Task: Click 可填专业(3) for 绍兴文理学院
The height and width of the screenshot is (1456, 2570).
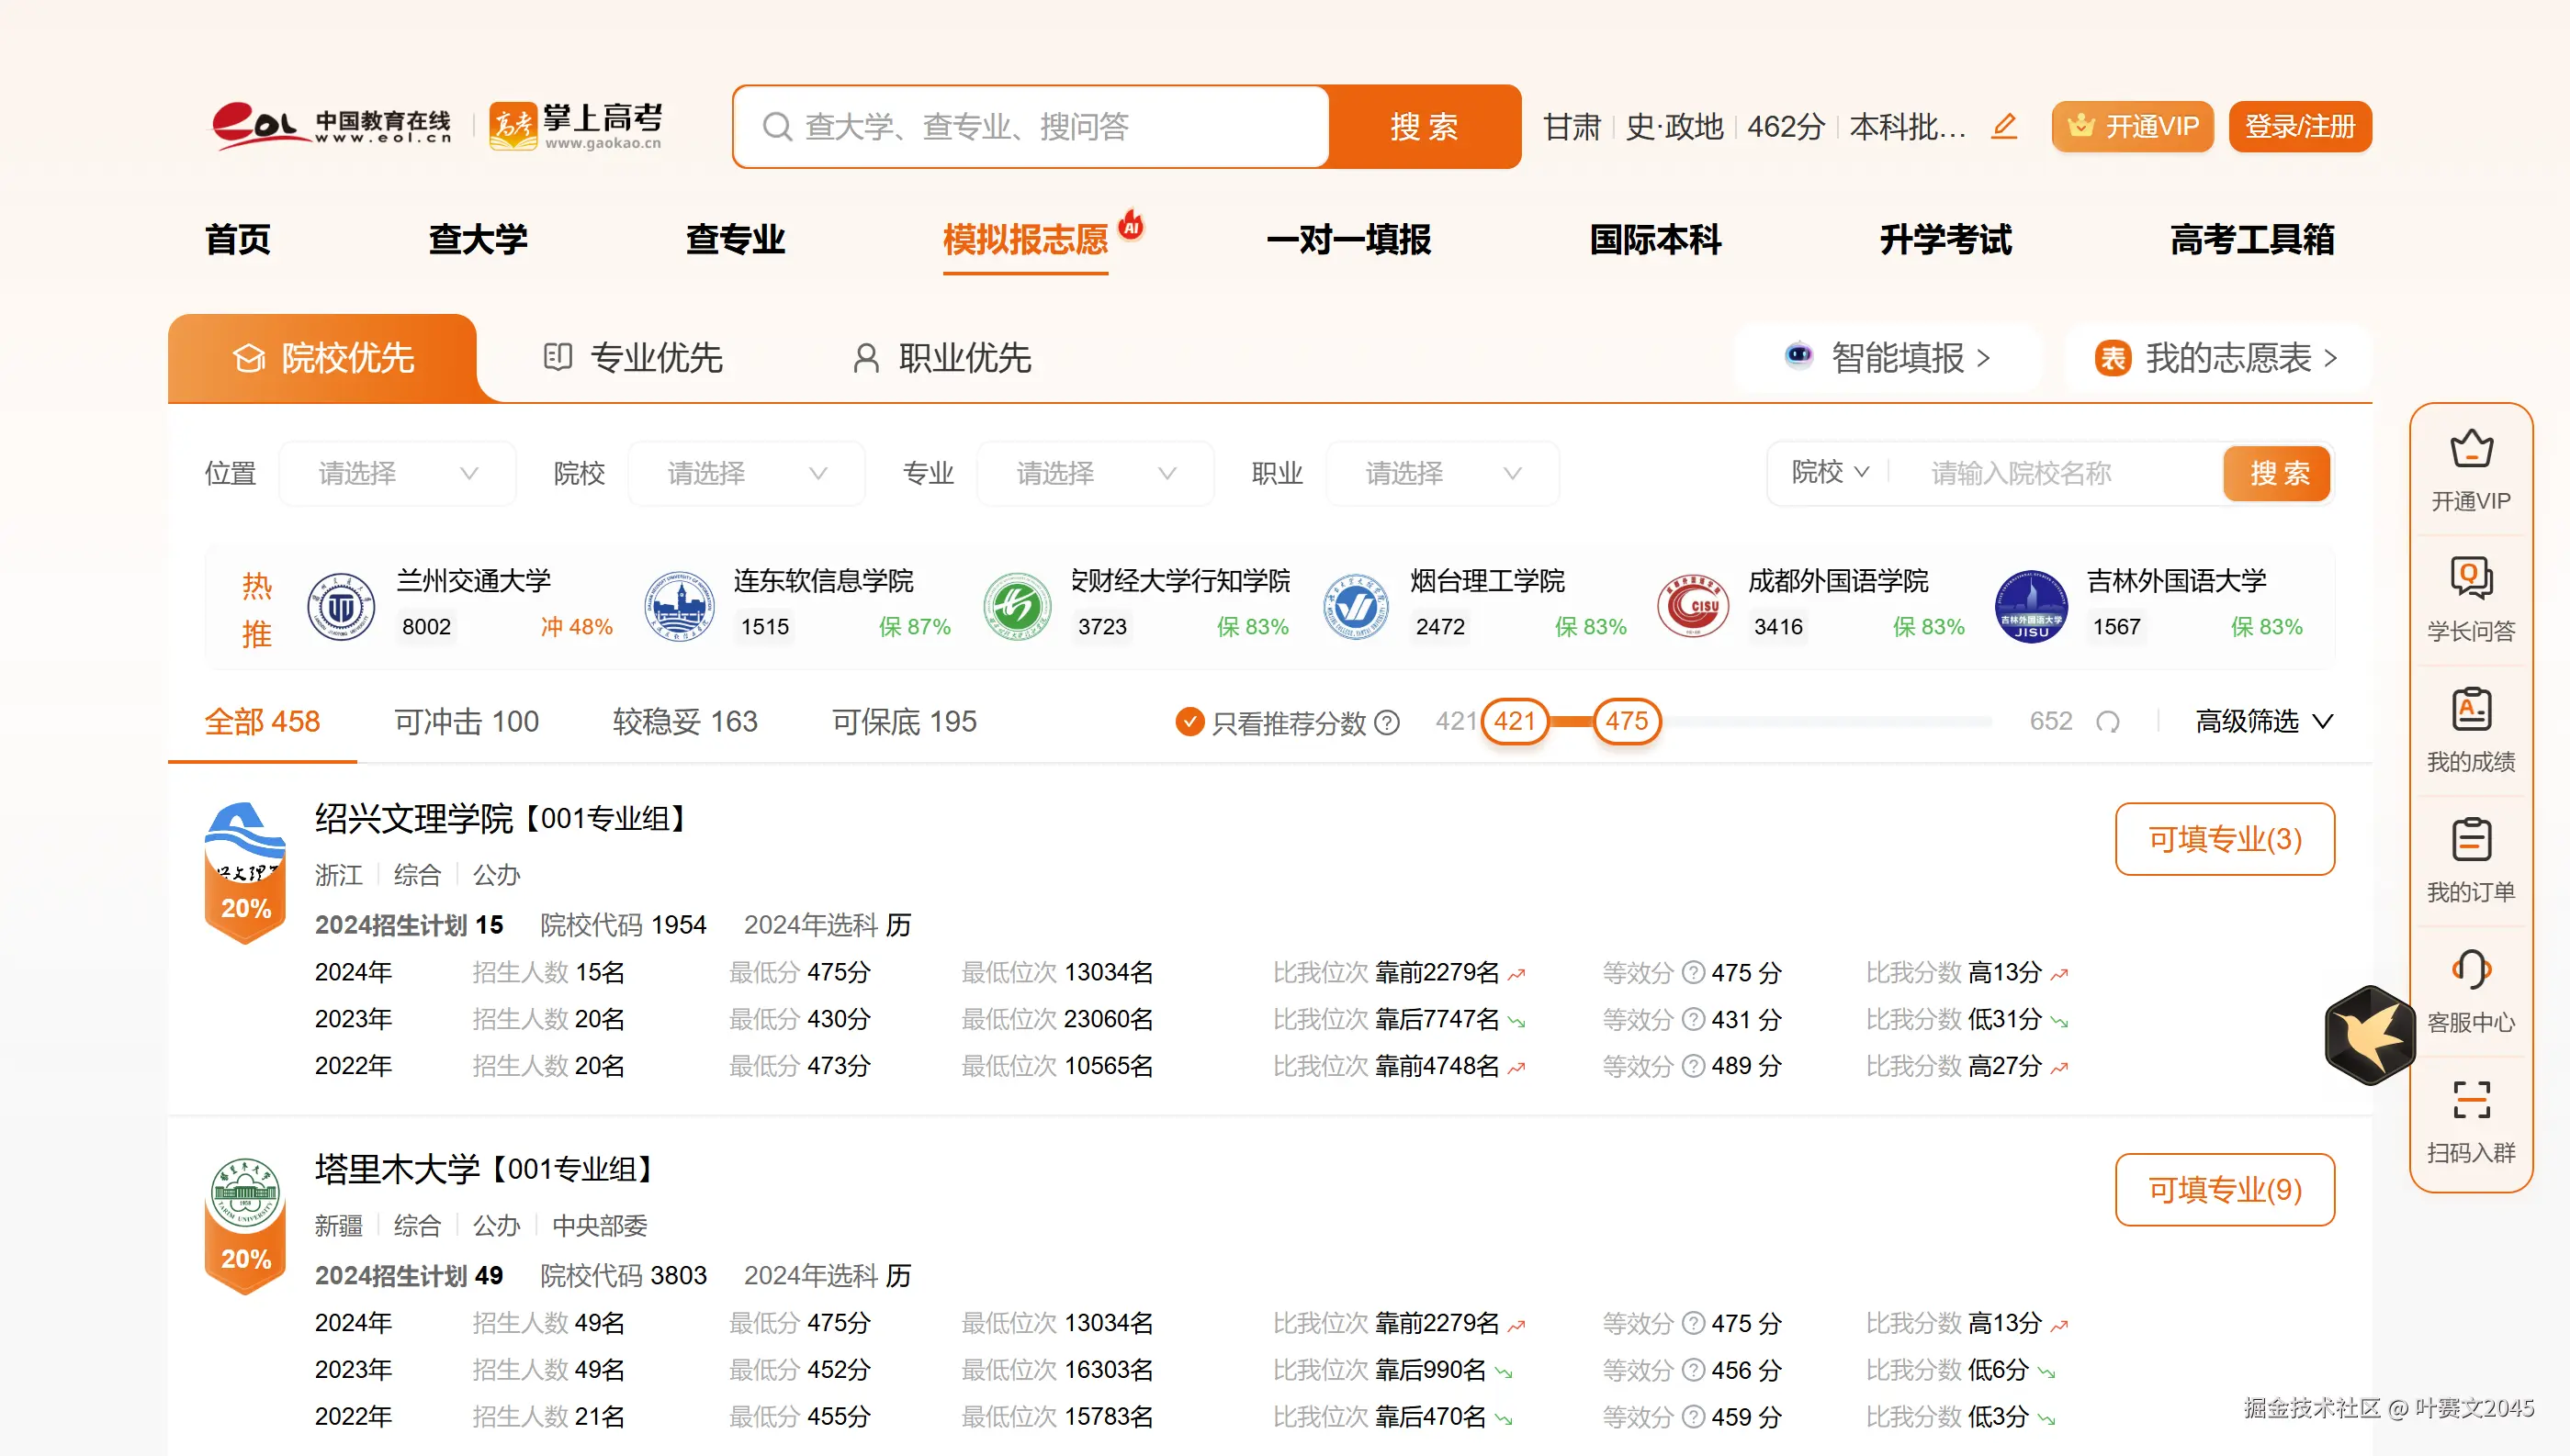Action: (x=2224, y=839)
